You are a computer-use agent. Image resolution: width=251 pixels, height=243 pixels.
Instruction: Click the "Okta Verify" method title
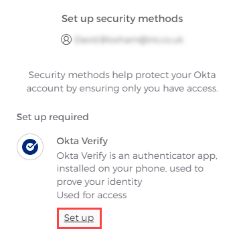pos(82,141)
